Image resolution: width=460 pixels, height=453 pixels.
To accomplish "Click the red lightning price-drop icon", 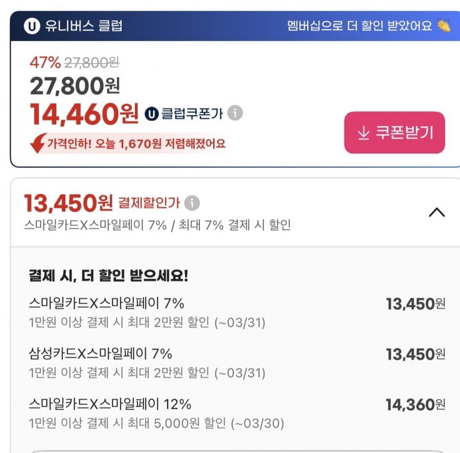I will [38, 144].
